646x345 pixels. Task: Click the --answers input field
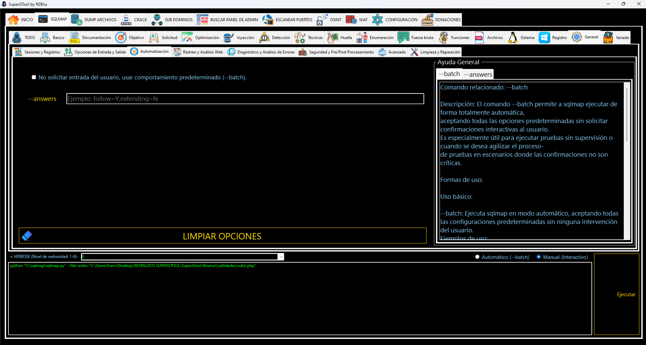pos(245,99)
